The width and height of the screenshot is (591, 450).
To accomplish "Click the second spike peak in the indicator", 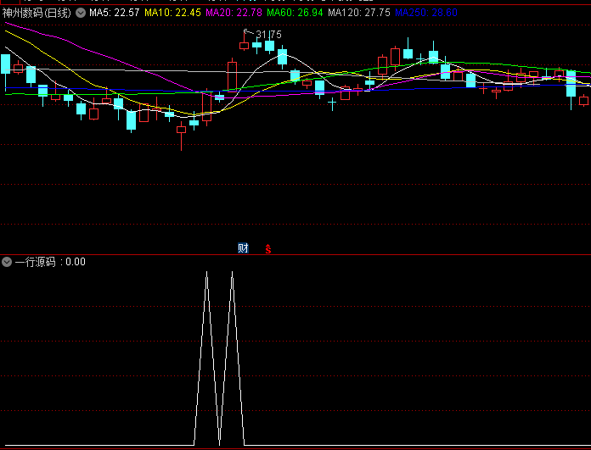I will 232,272.
